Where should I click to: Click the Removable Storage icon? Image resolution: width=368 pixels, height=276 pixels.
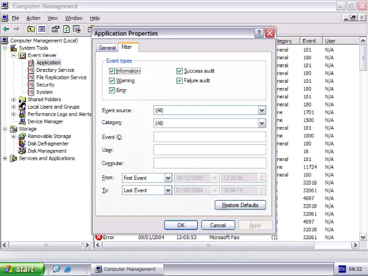point(22,136)
